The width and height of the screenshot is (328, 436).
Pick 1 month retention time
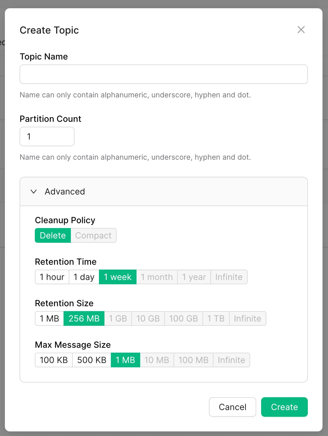[x=157, y=277]
